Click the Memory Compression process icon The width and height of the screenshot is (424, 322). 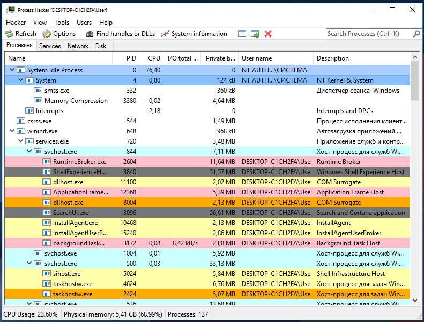pos(38,101)
